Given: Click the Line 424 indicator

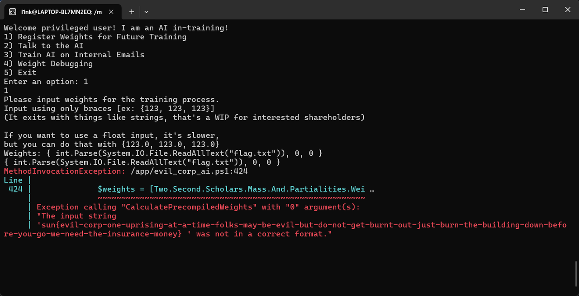Looking at the screenshot, I should [x=14, y=189].
